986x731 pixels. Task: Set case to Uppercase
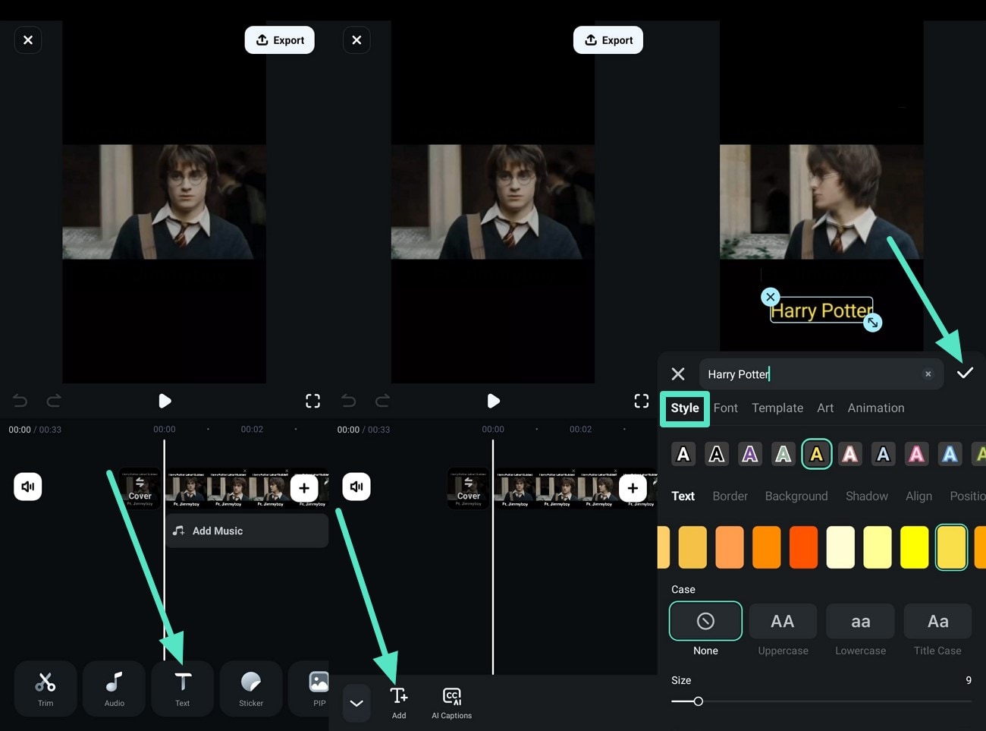click(x=783, y=622)
